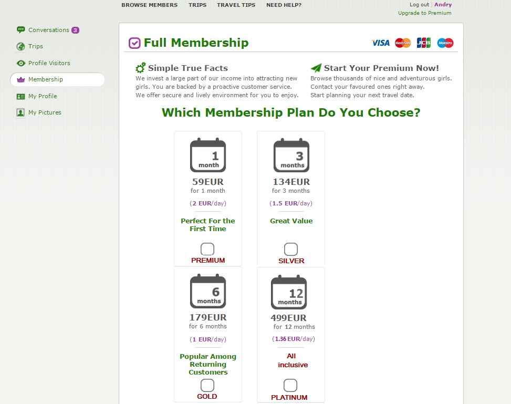Viewport: 511px width, 404px height.
Task: Click the Membership crown icon
Action: tap(21, 79)
